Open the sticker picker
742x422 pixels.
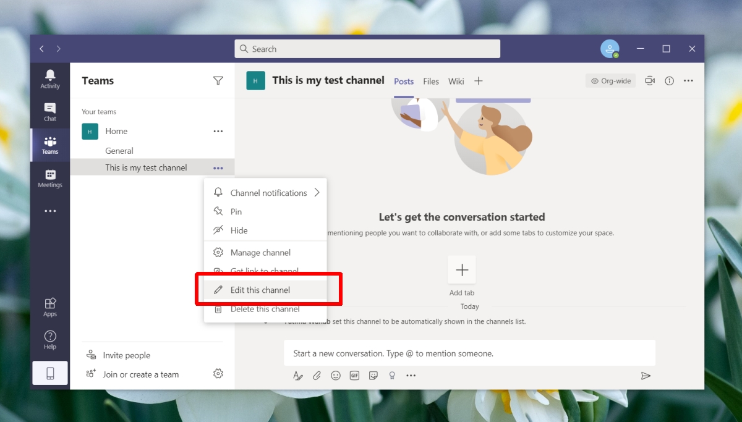point(373,376)
